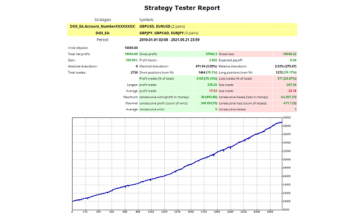Select gross profit value 37942.3
363x219 pixels.
211,54
